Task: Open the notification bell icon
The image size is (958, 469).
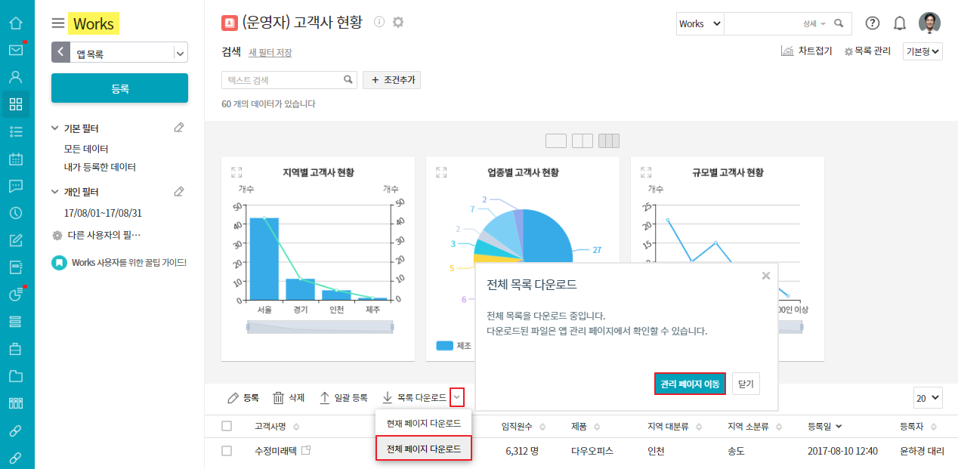Action: [x=899, y=23]
